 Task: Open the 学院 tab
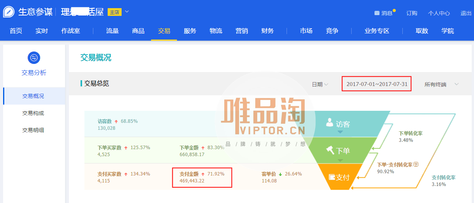click(x=448, y=31)
